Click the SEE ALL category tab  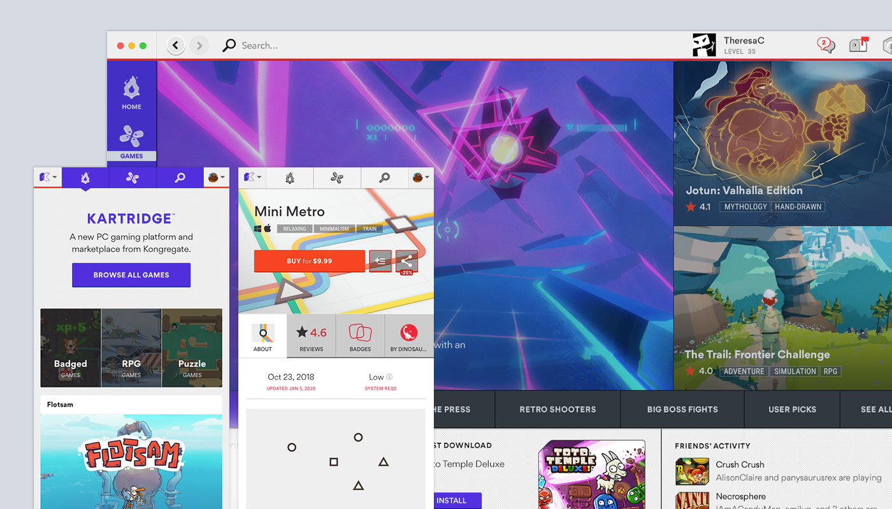(x=867, y=409)
